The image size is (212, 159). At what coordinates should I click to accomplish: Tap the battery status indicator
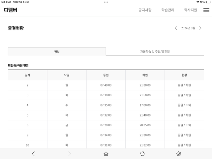pyautogui.click(x=208, y=2)
